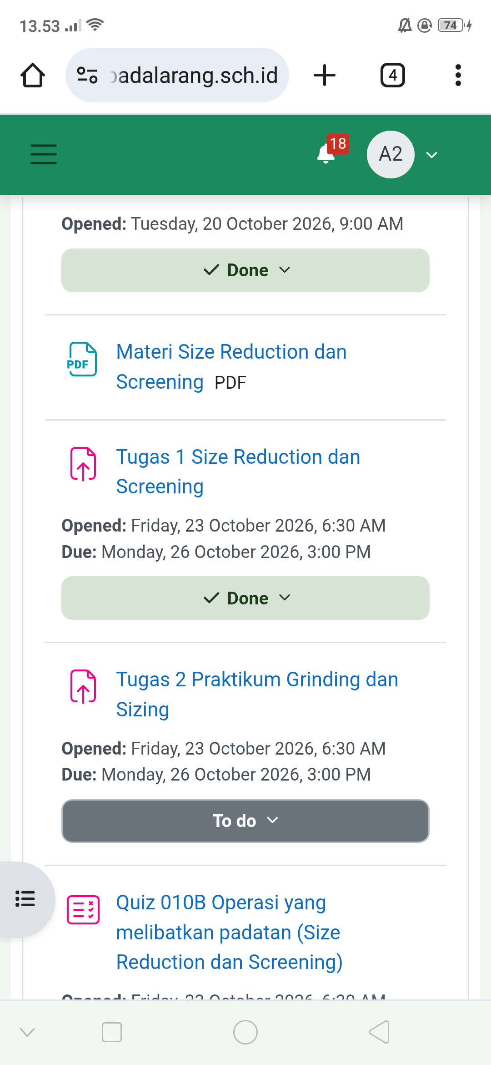Expand the user menu chevron
This screenshot has height=1065, width=491.
click(x=431, y=155)
